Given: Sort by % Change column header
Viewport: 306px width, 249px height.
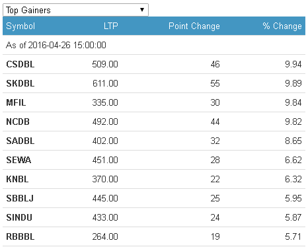Looking at the screenshot, I should pos(282,26).
